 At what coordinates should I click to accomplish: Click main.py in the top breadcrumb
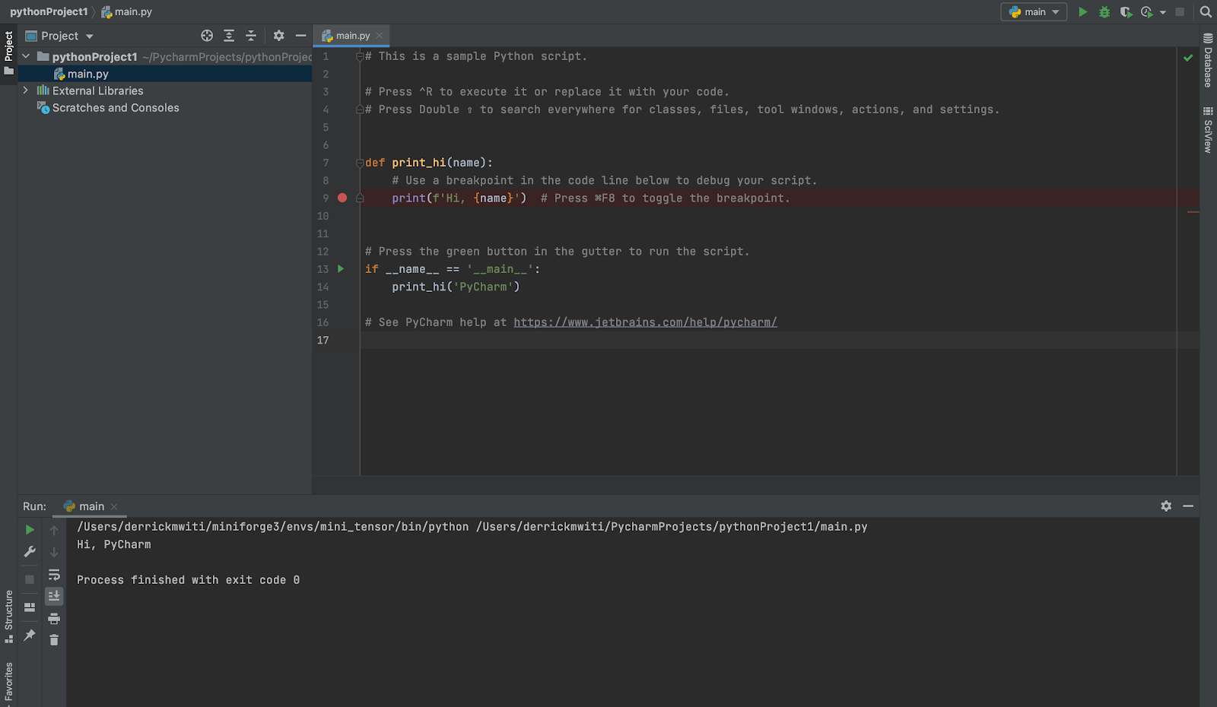click(x=126, y=12)
